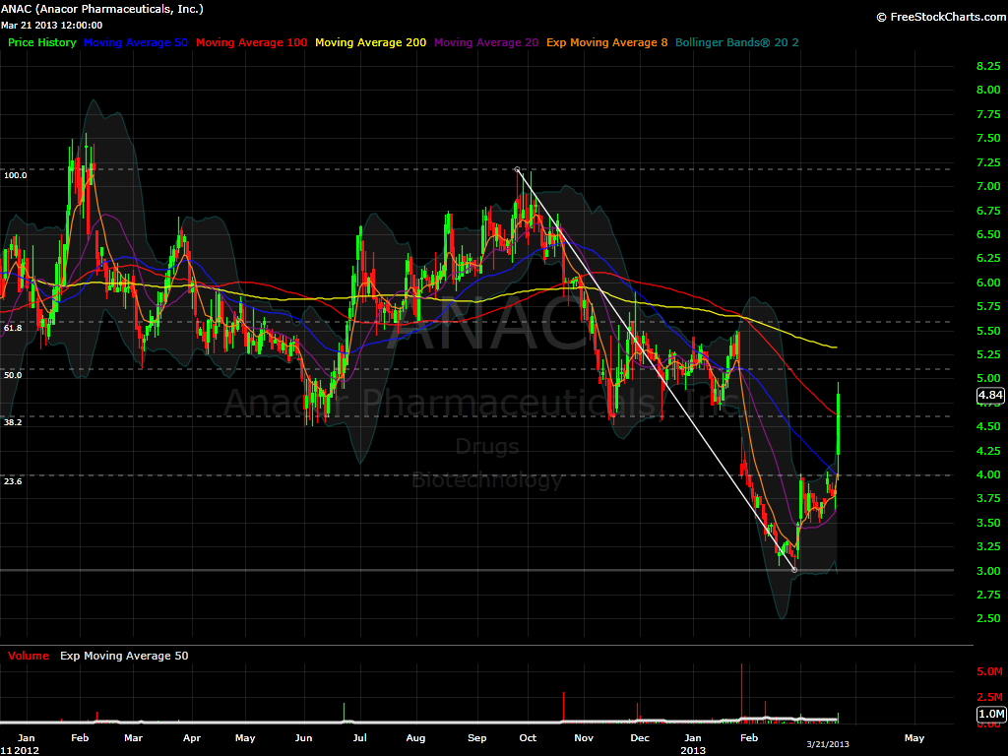Click the 61.8 Fibonacci level label
The width and height of the screenshot is (1008, 756).
click(x=13, y=328)
